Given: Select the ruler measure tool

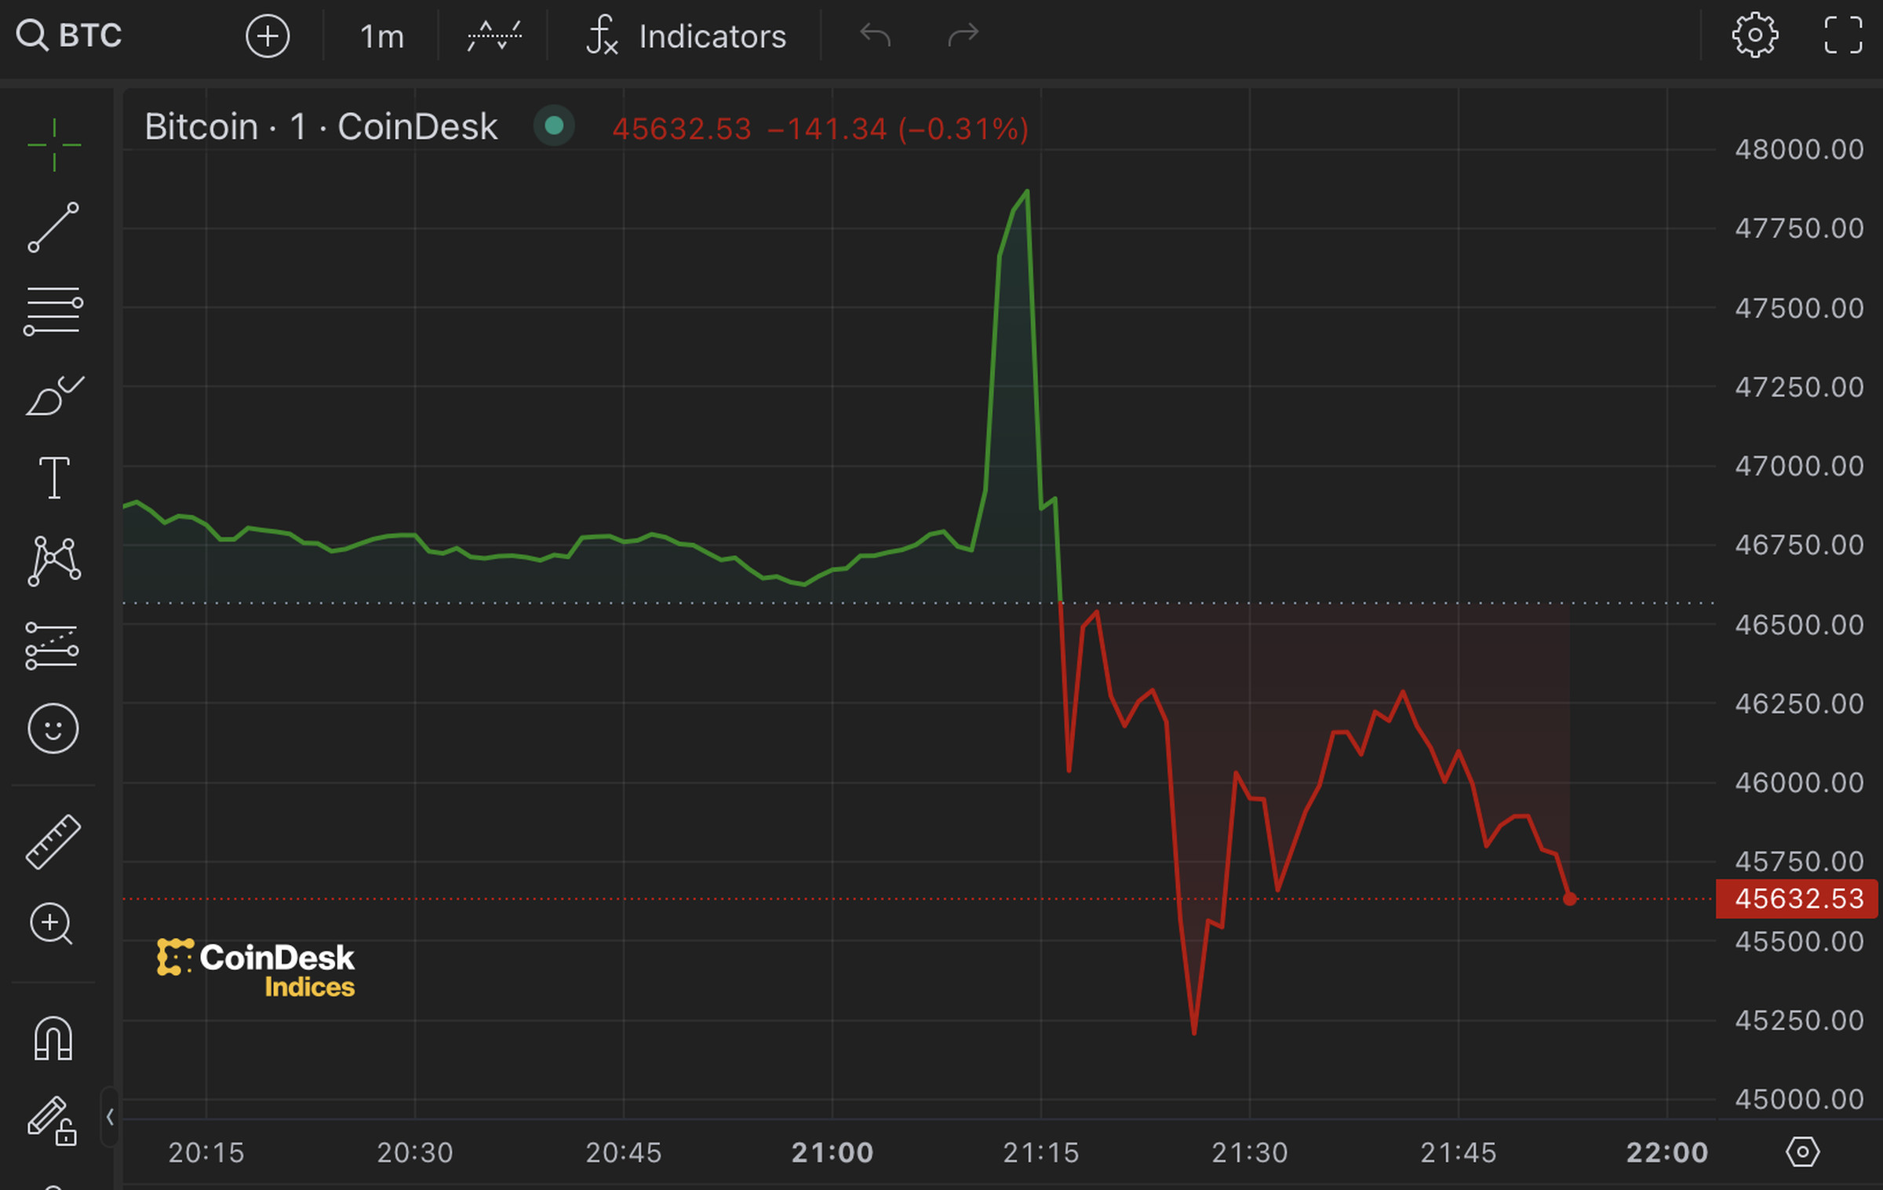Looking at the screenshot, I should (53, 841).
